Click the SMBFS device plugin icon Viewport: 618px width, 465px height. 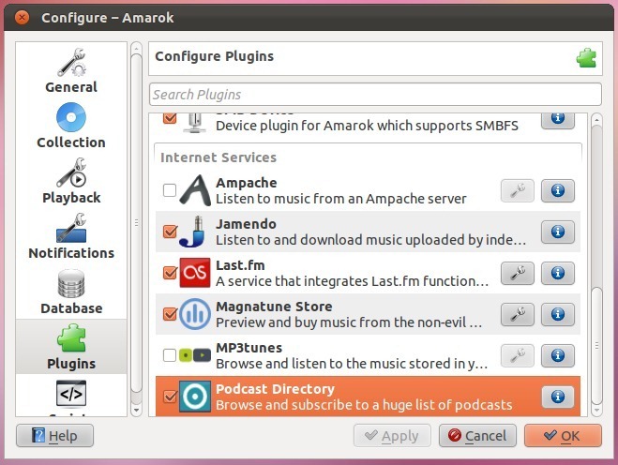coord(195,123)
